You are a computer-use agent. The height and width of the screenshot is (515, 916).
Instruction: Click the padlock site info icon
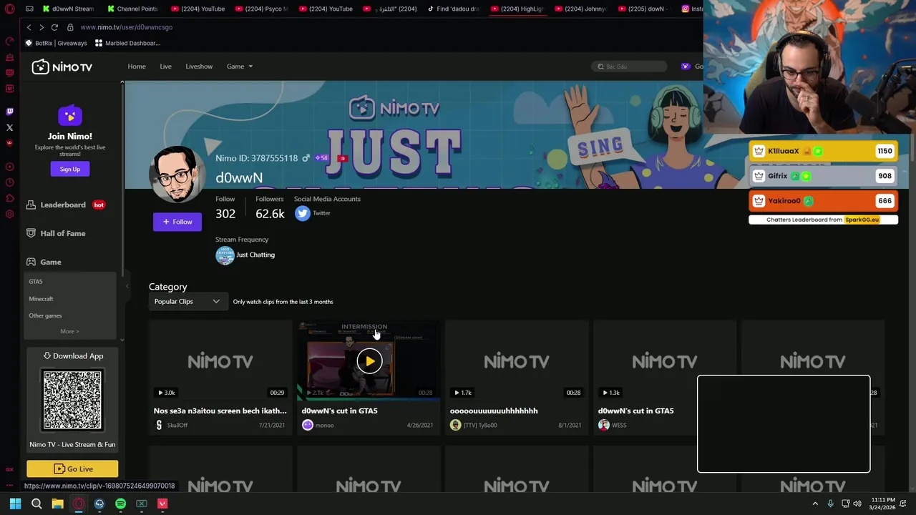click(70, 27)
